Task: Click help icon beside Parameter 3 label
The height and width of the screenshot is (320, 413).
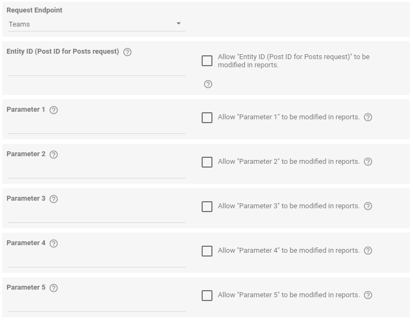Action: [x=54, y=199]
